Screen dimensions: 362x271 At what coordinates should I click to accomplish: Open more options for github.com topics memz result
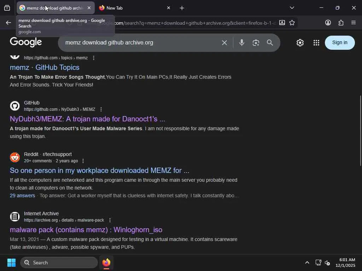coord(93,58)
